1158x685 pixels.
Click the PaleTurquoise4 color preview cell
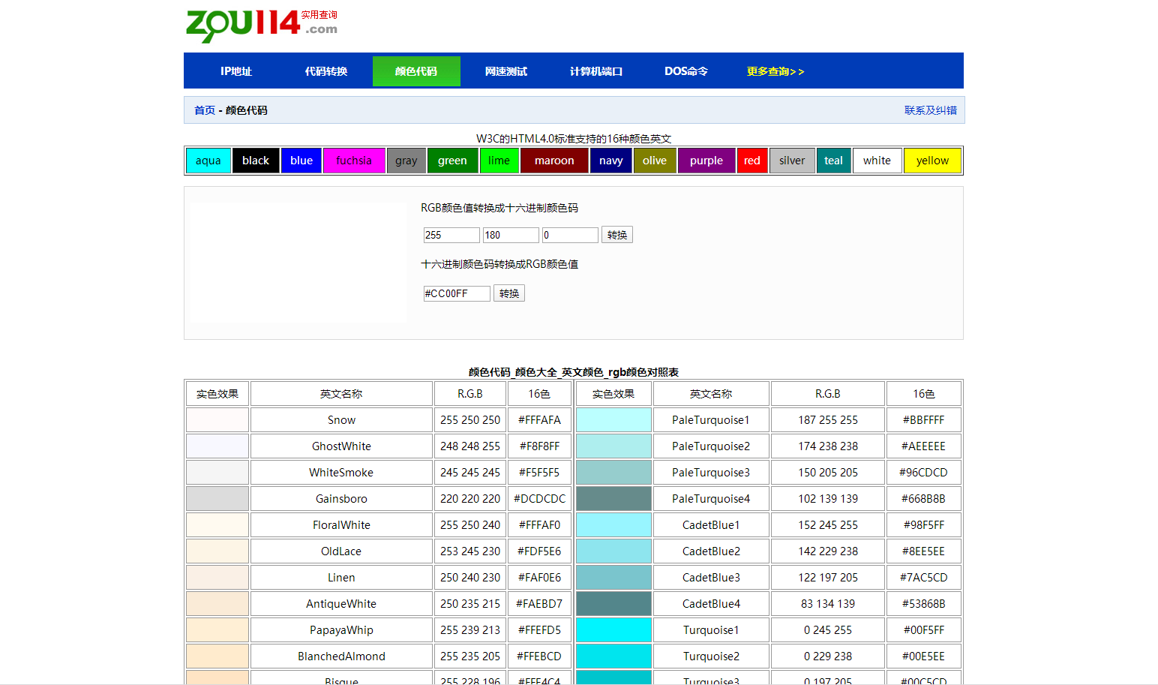pos(613,499)
